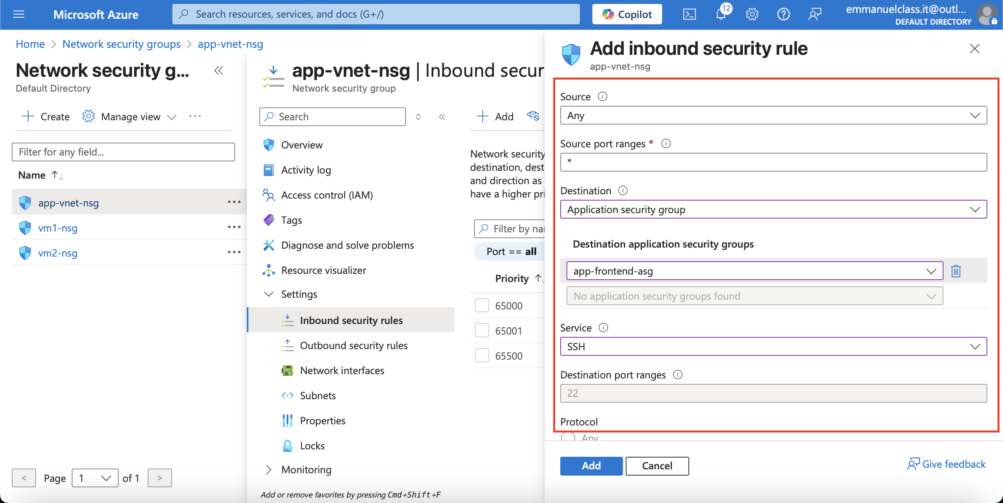1003x503 pixels.
Task: Open Overview in resource menu
Action: [302, 145]
